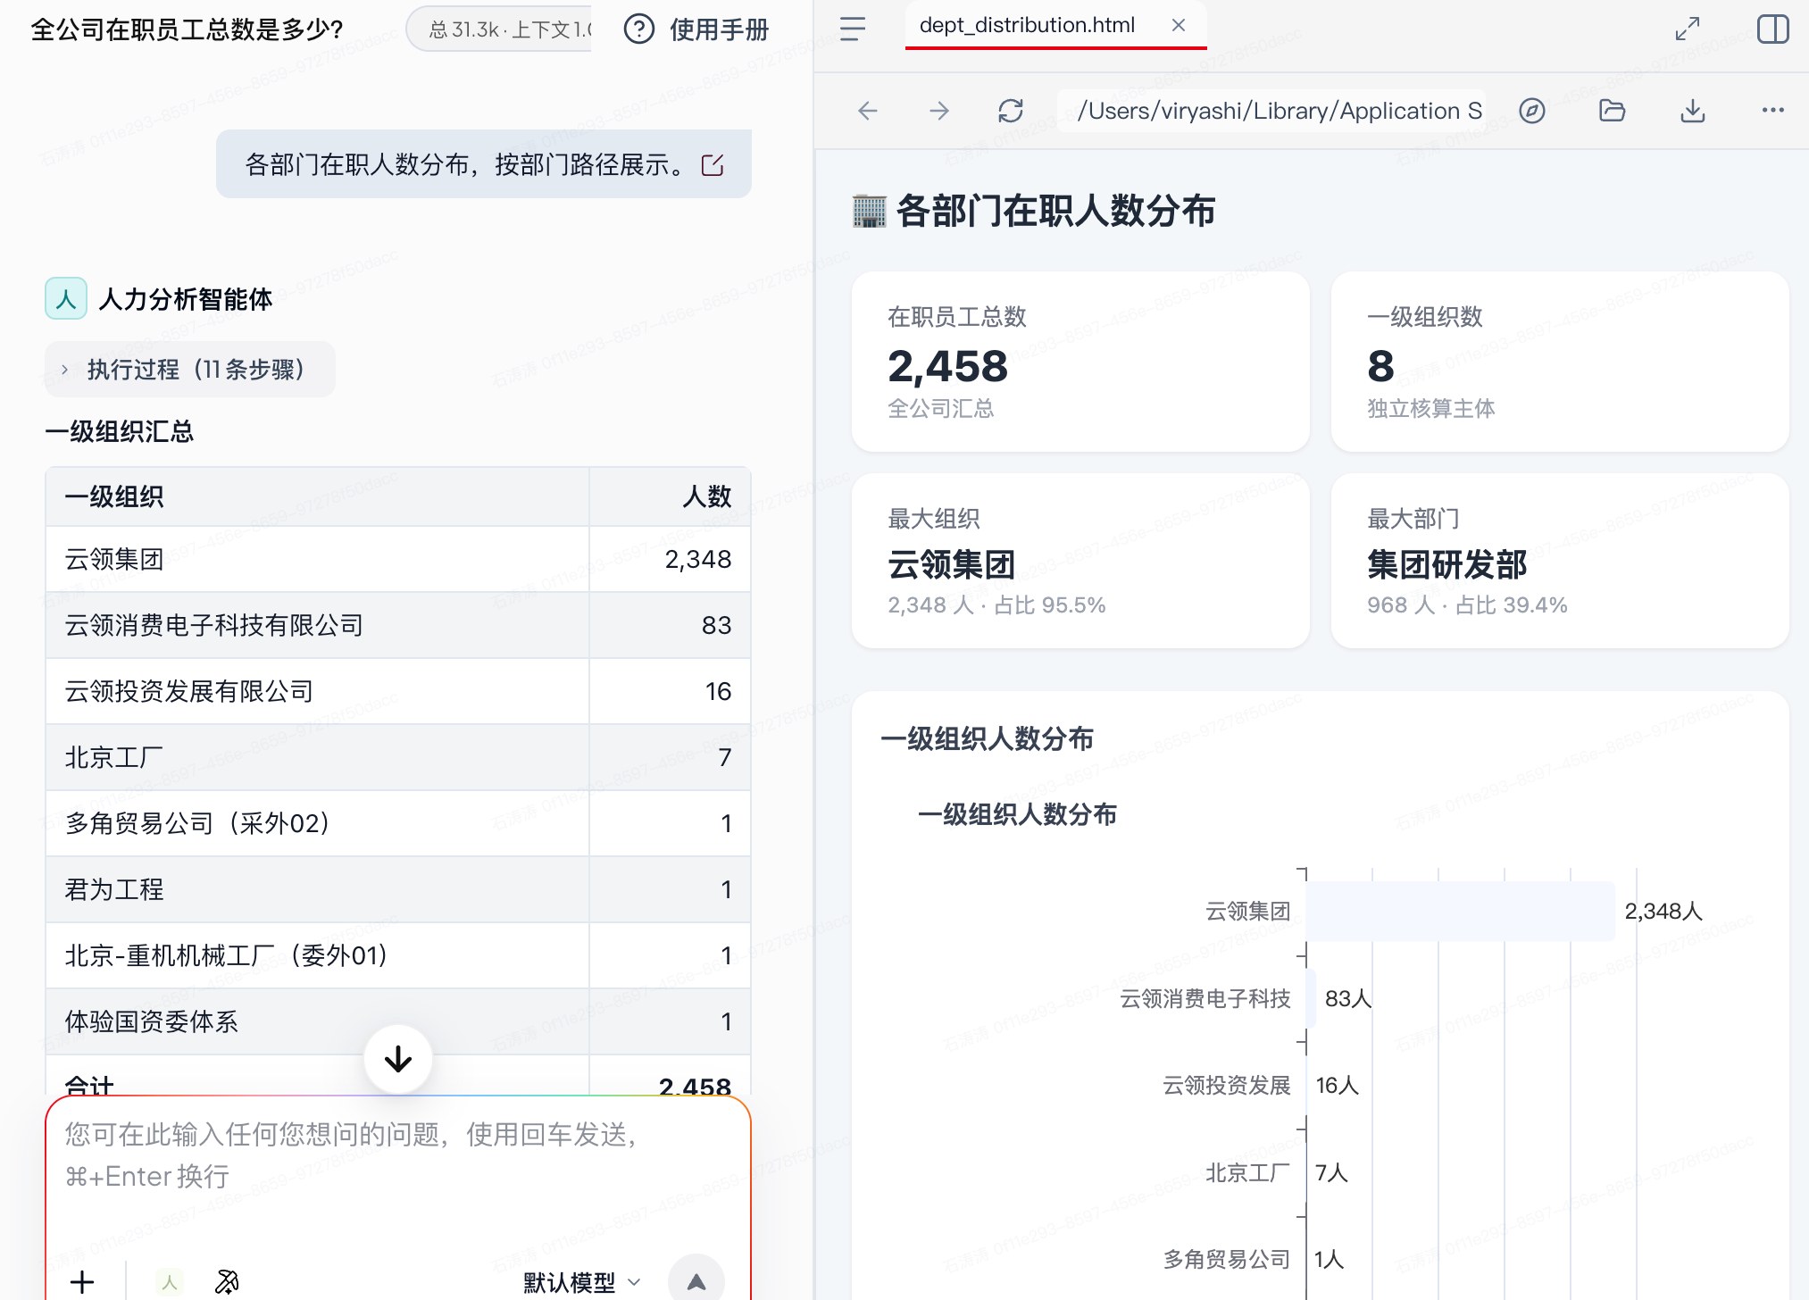Toggle the split panel layout icon
1809x1300 pixels.
[1772, 29]
